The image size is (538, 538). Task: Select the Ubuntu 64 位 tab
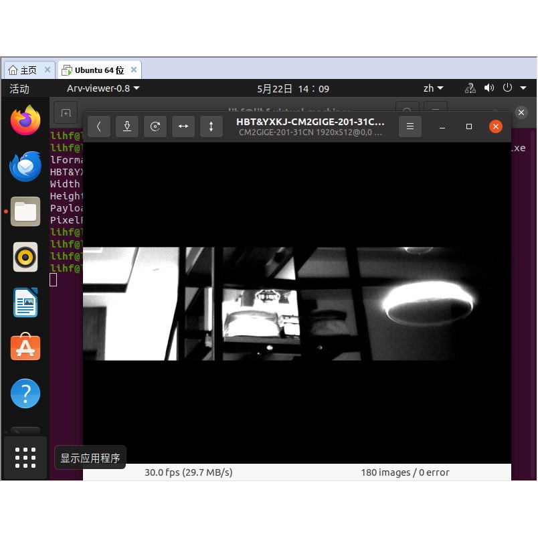[x=99, y=70]
